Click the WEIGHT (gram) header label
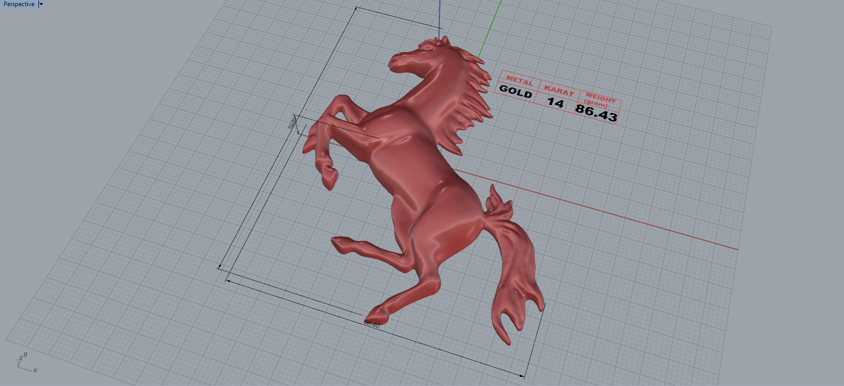The height and width of the screenshot is (386, 844). point(599,99)
